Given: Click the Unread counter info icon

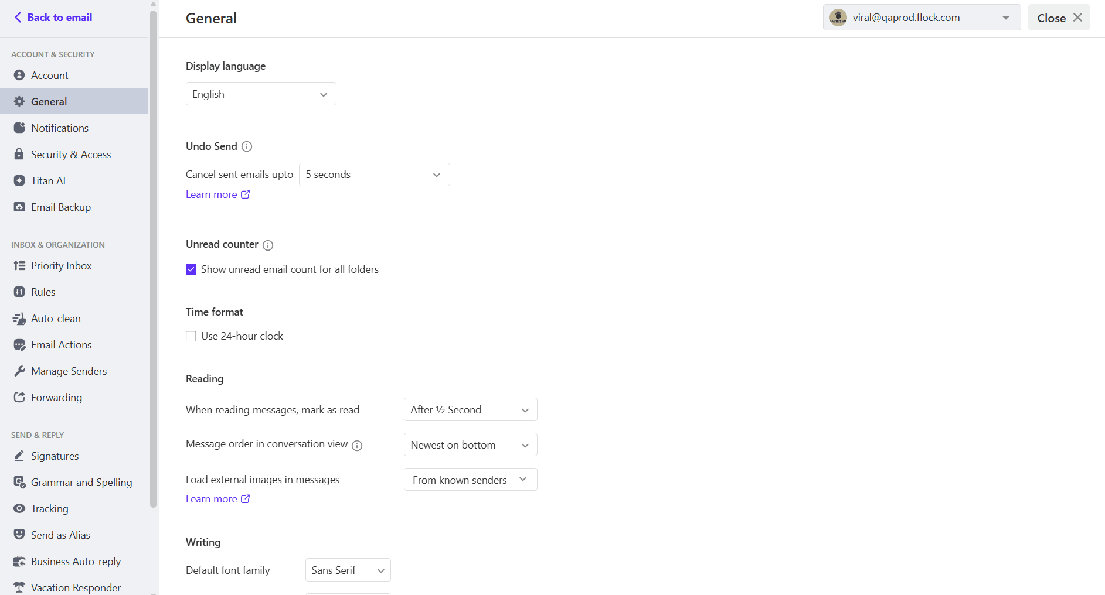Looking at the screenshot, I should pos(268,245).
